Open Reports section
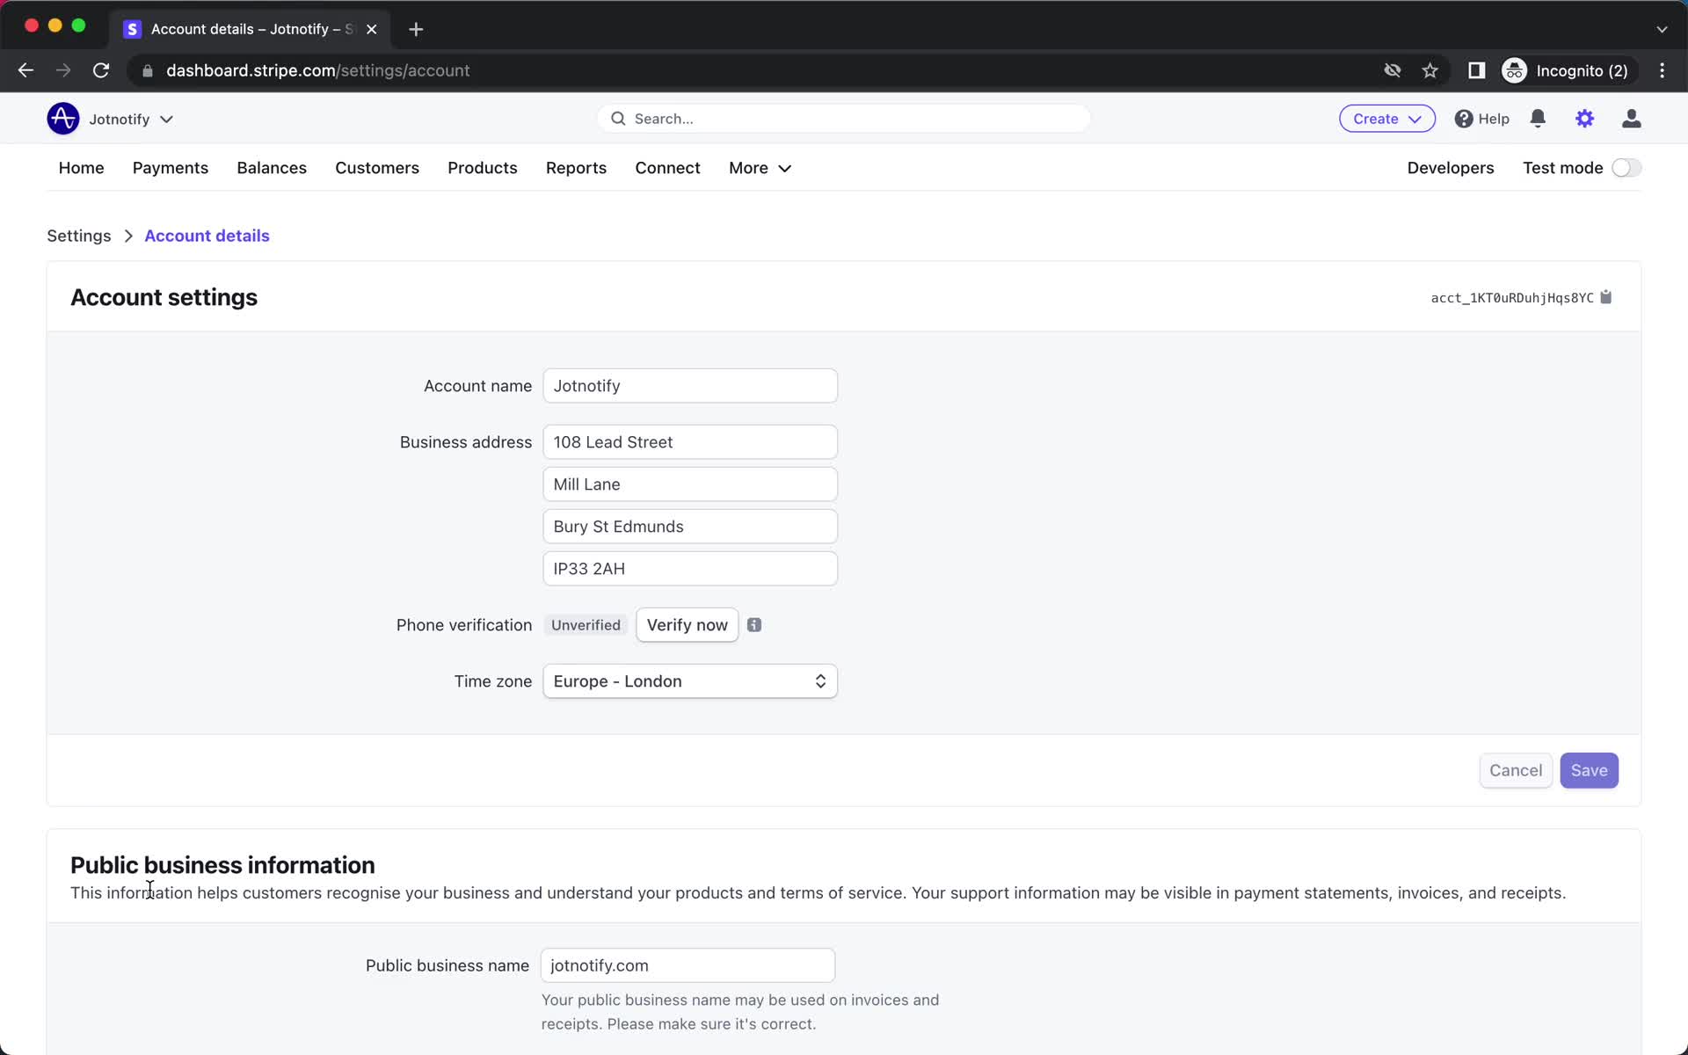Viewport: 1688px width, 1055px height. [x=576, y=168]
